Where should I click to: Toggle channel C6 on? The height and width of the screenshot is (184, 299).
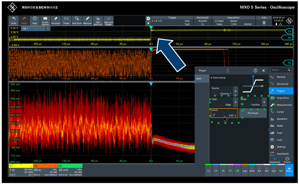click(x=223, y=170)
